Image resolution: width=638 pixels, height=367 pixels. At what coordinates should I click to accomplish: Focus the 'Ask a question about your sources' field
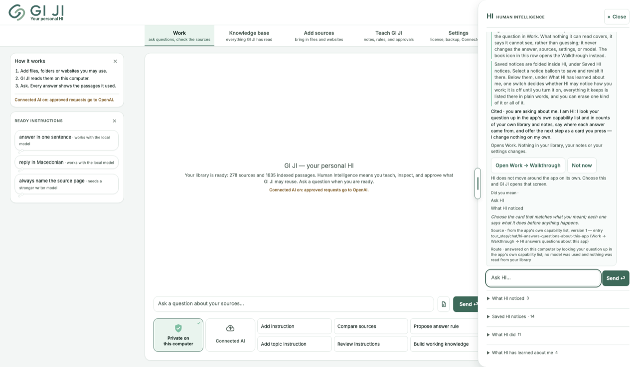[294, 304]
